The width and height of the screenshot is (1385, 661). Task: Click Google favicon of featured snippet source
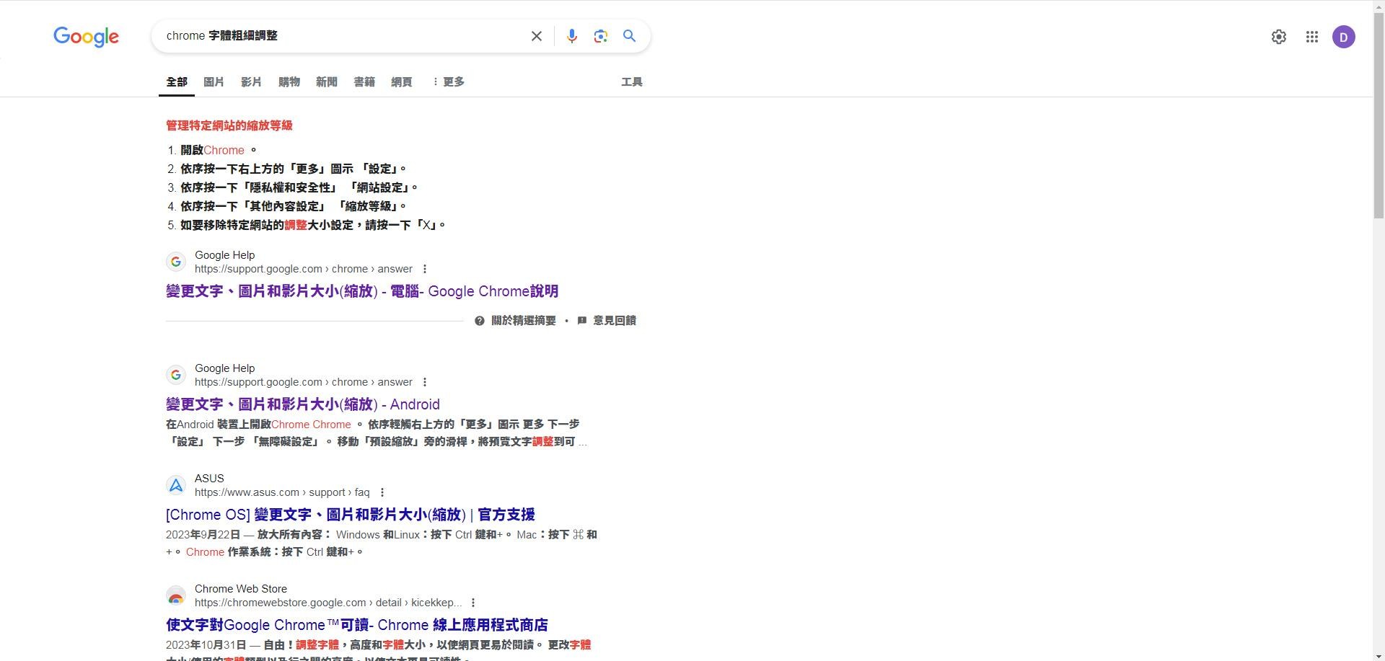[x=176, y=262]
